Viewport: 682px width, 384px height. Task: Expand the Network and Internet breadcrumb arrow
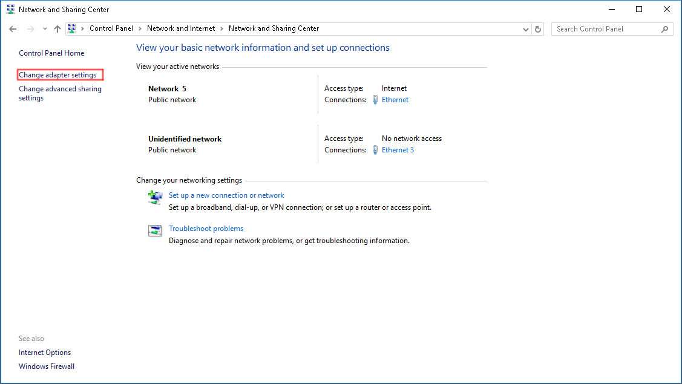(221, 28)
